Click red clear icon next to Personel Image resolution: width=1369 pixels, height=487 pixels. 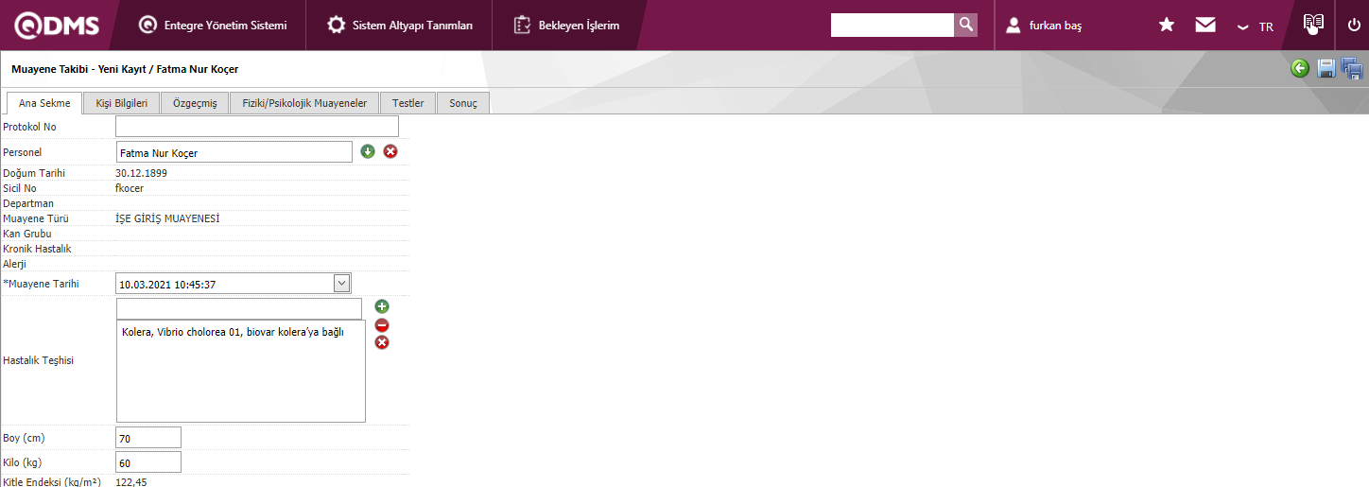point(390,151)
